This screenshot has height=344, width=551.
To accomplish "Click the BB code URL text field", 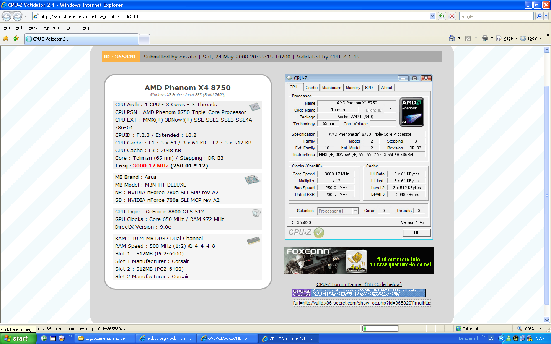I will (x=362, y=303).
